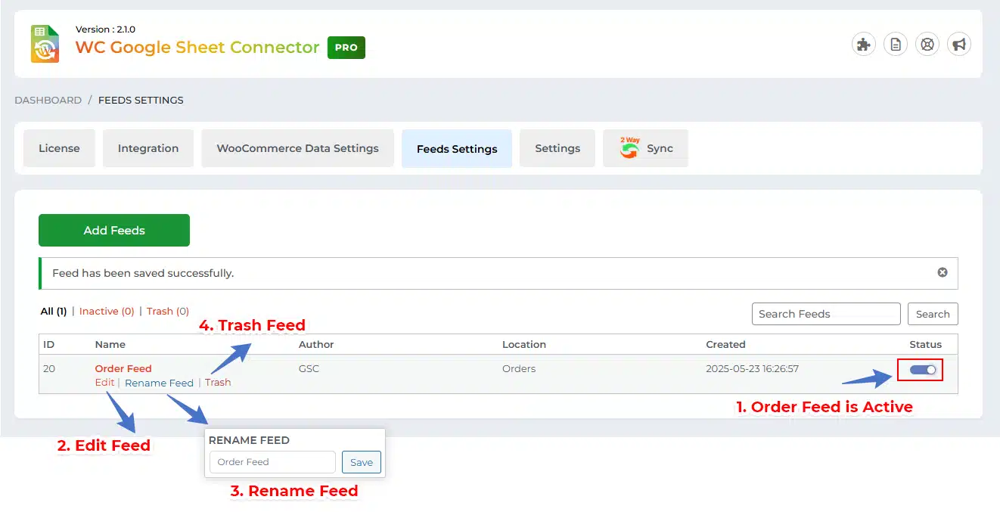Select the Feeds Settings tab
1000x512 pixels.
point(457,149)
